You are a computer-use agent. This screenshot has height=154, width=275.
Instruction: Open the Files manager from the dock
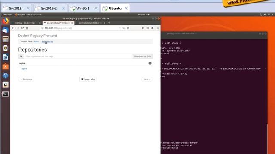(x=6, y=39)
